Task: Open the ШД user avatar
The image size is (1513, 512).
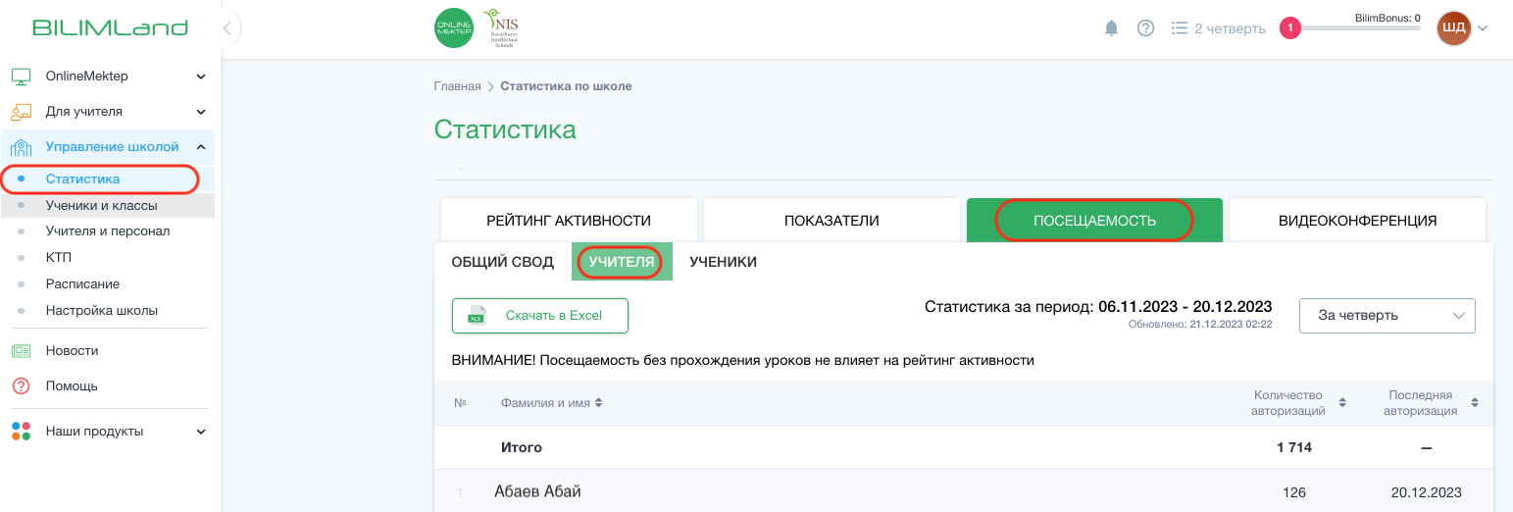Action: [1454, 27]
